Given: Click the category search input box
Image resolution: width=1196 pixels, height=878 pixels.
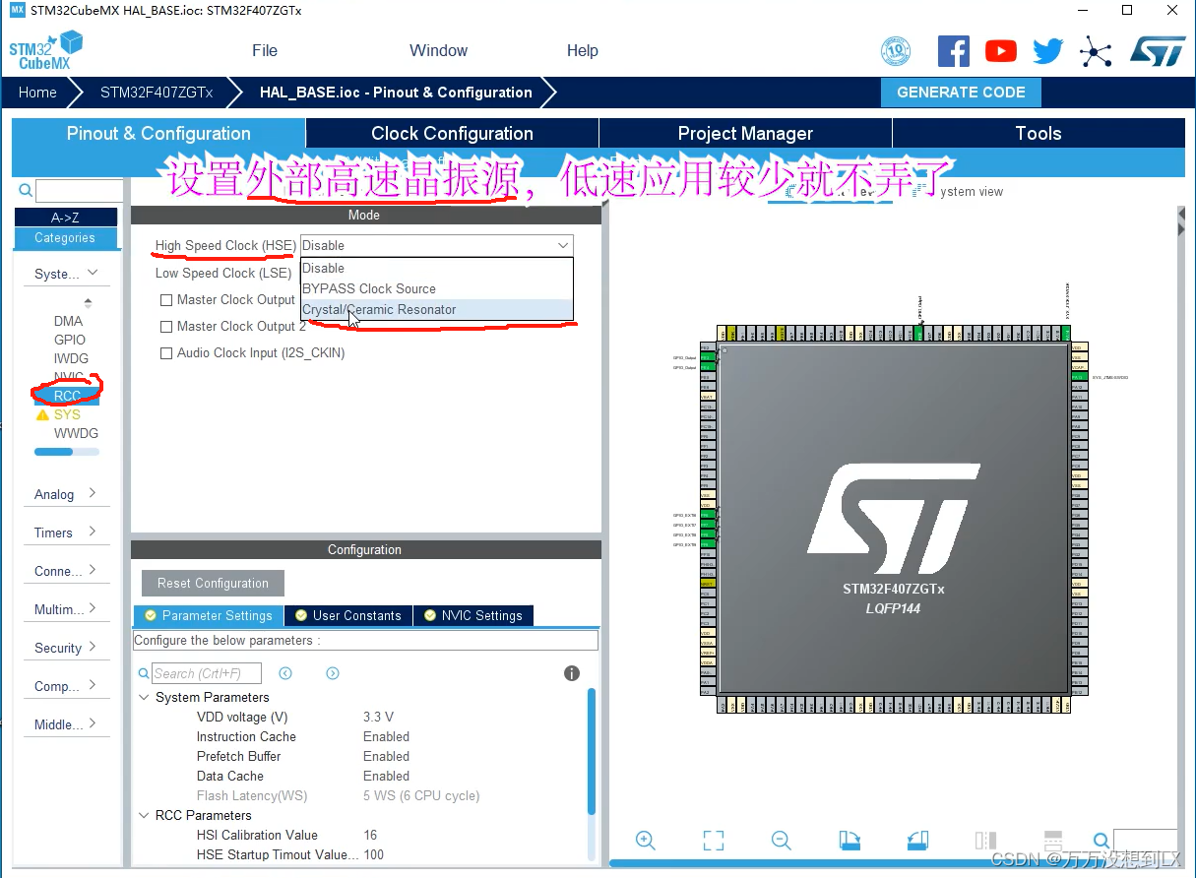Looking at the screenshot, I should (x=79, y=191).
